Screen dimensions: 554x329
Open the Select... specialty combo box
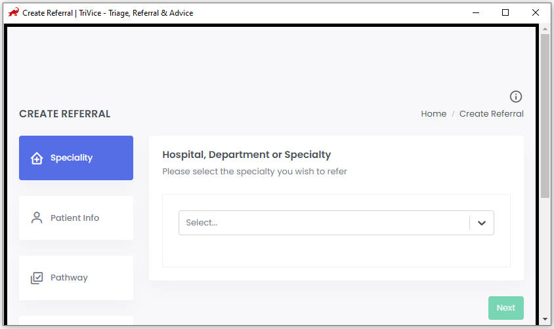coord(336,223)
